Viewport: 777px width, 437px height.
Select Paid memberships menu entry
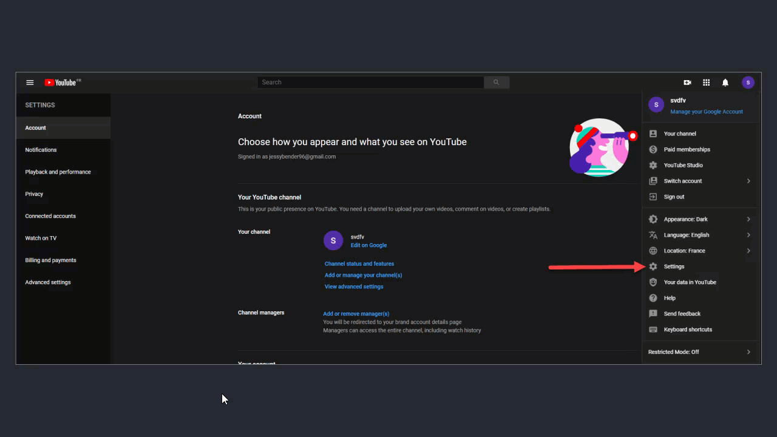pyautogui.click(x=701, y=149)
